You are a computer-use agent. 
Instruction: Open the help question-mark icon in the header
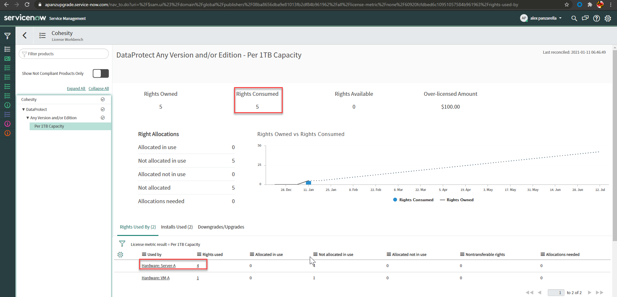(x=597, y=18)
